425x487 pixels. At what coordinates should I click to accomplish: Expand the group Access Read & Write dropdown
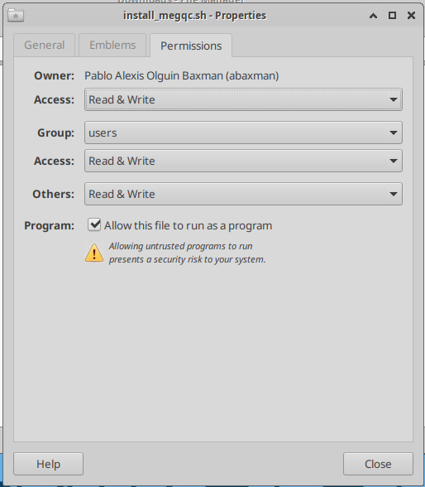[243, 161]
